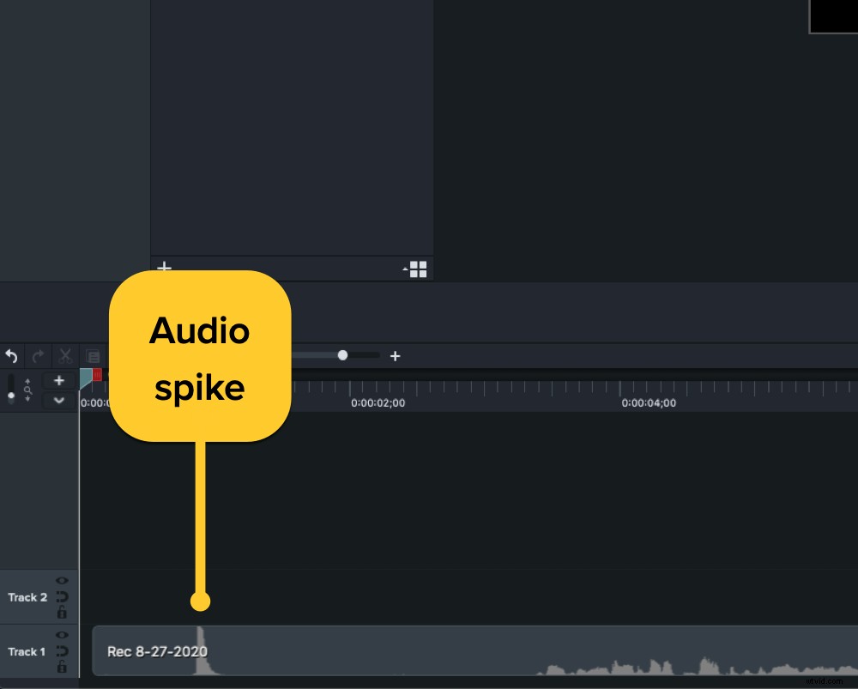
Task: Click the Undo arrow icon
Action: (11, 356)
